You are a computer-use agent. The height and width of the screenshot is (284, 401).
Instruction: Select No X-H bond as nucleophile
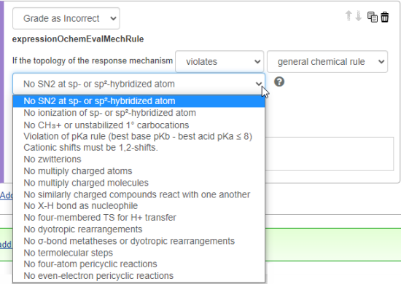(x=139, y=206)
